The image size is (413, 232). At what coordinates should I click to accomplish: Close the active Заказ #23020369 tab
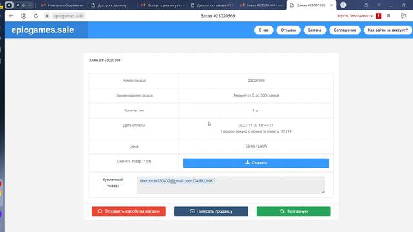[x=332, y=5]
